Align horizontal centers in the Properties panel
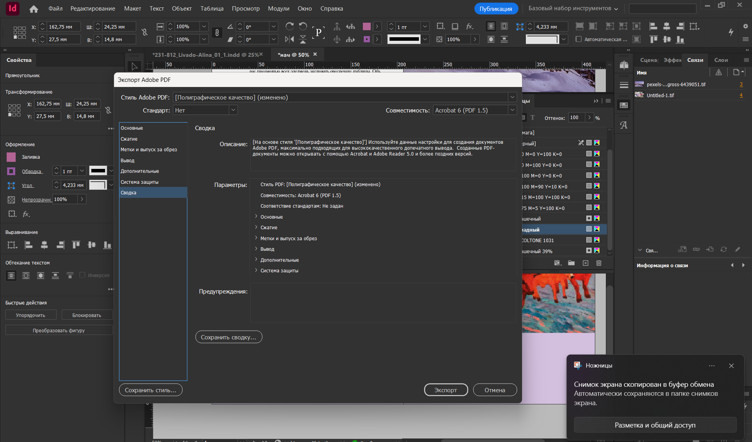 [x=44, y=245]
